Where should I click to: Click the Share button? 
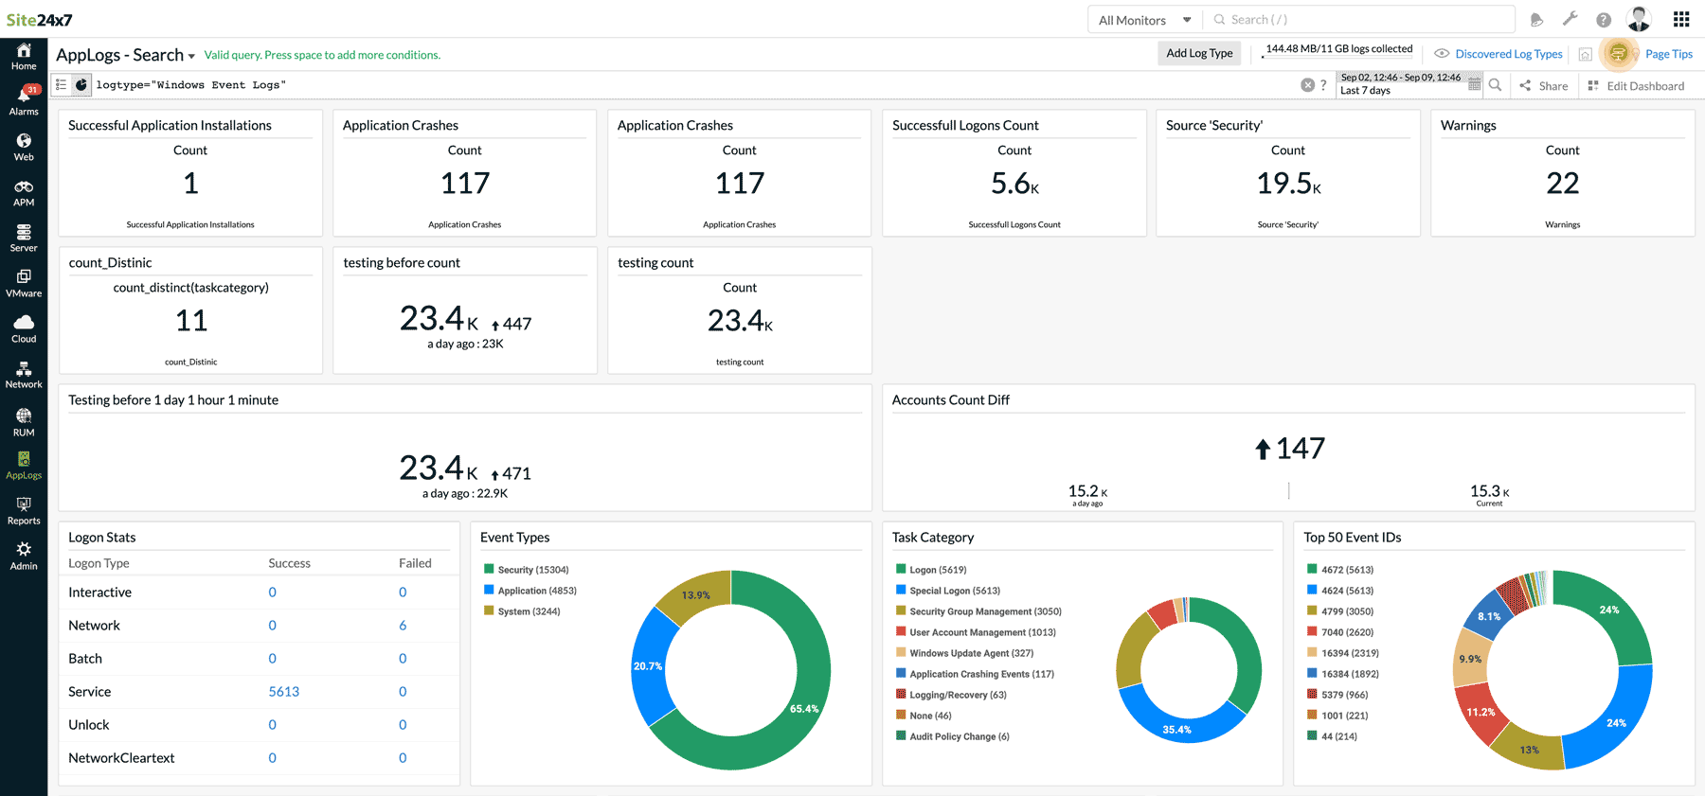[1544, 86]
